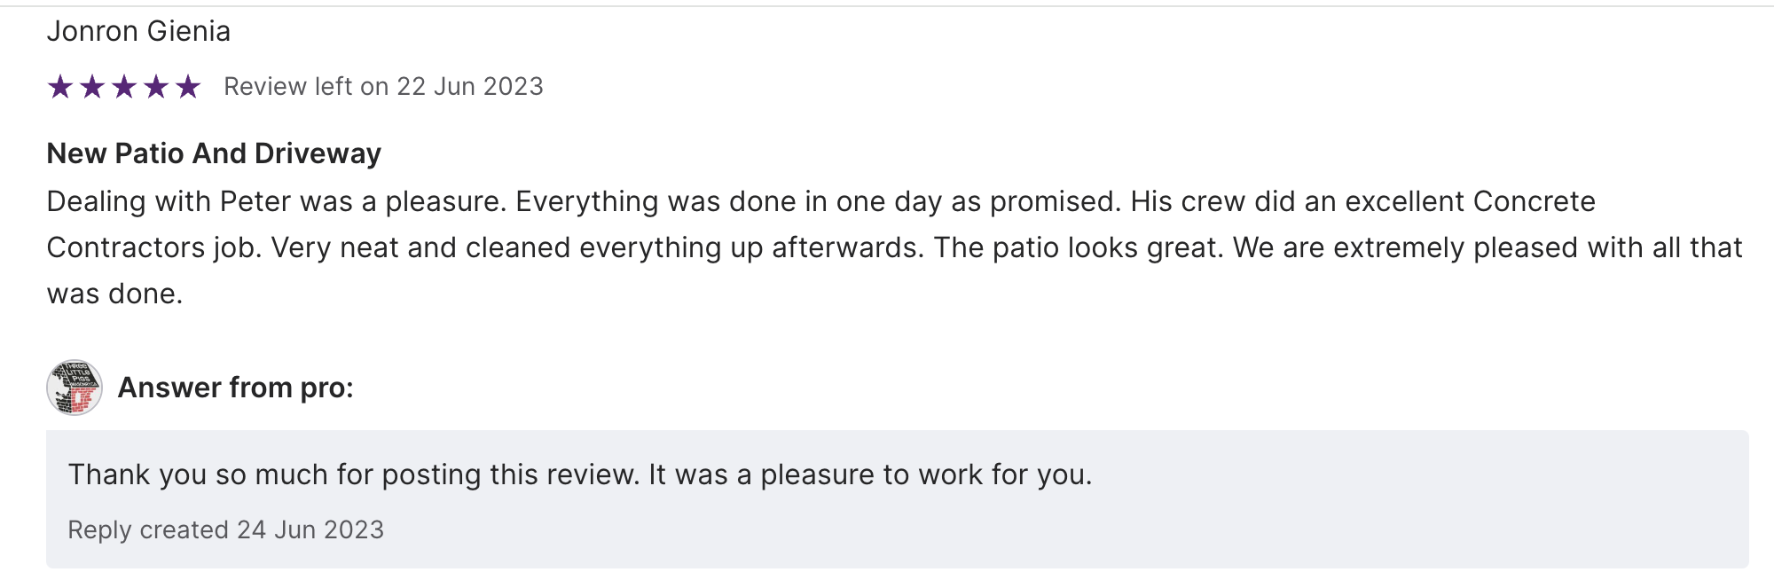
Task: Click the 'New Patio And Driveway' review title
Action: 214,153
